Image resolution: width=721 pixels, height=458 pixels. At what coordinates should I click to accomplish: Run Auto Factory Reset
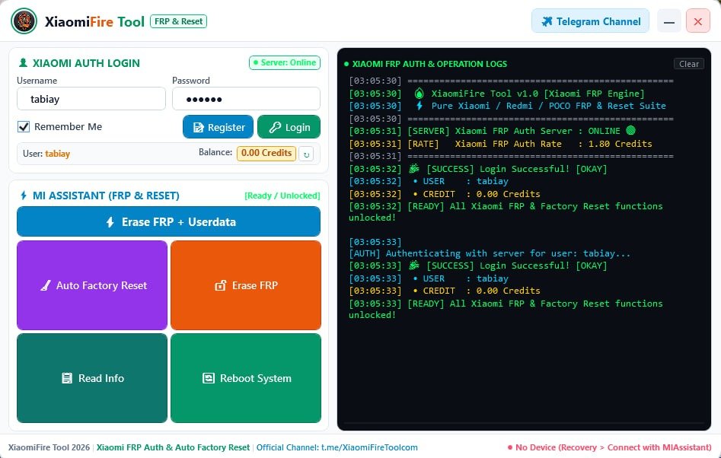92,285
